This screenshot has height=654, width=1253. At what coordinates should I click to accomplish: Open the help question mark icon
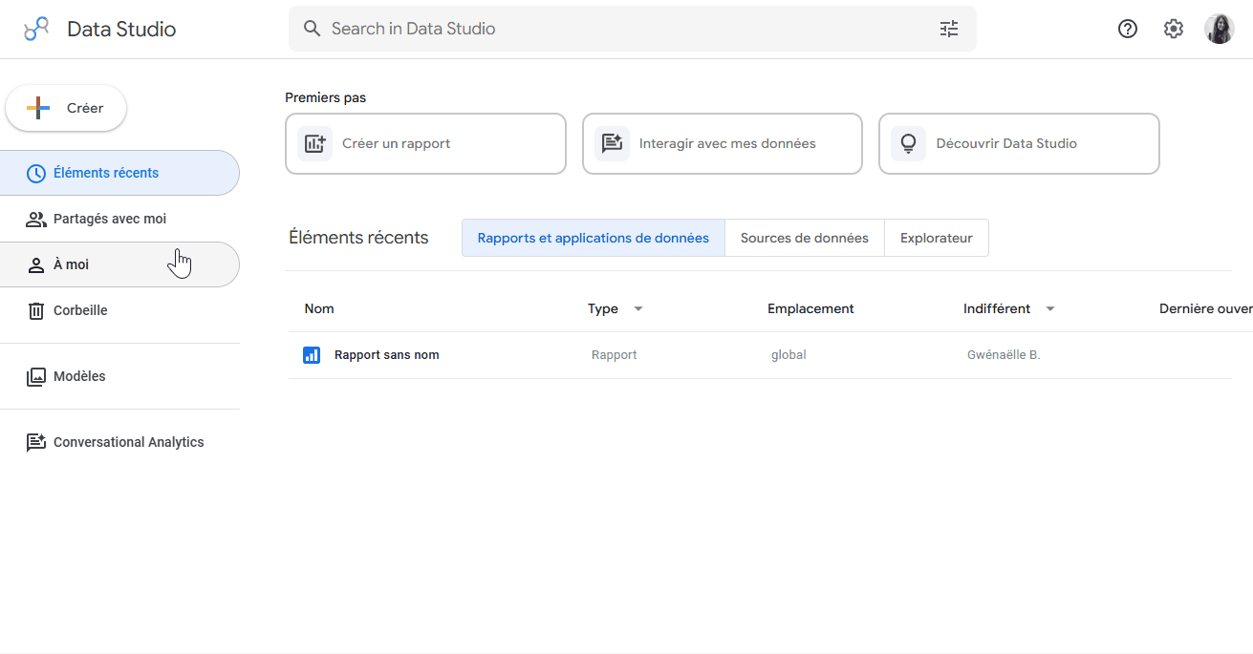click(1128, 29)
